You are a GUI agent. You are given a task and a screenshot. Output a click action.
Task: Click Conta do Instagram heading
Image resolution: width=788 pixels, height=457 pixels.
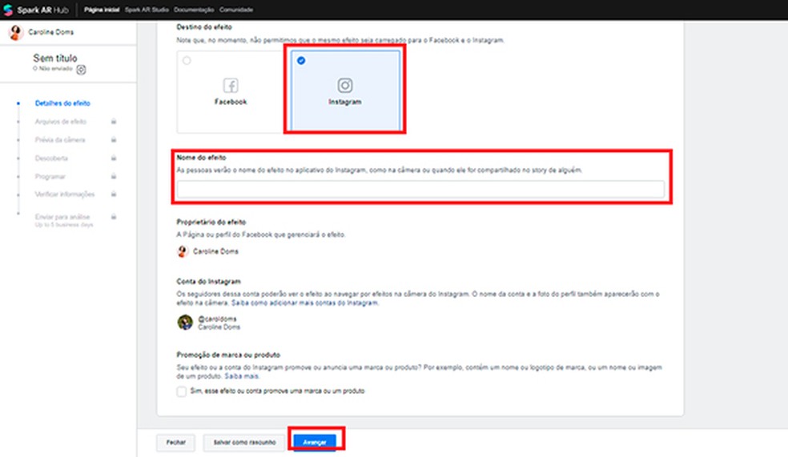coord(208,282)
